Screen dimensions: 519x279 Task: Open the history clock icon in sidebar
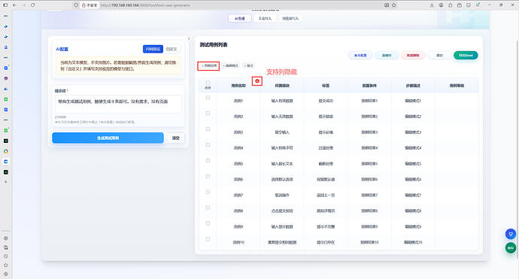5,256
